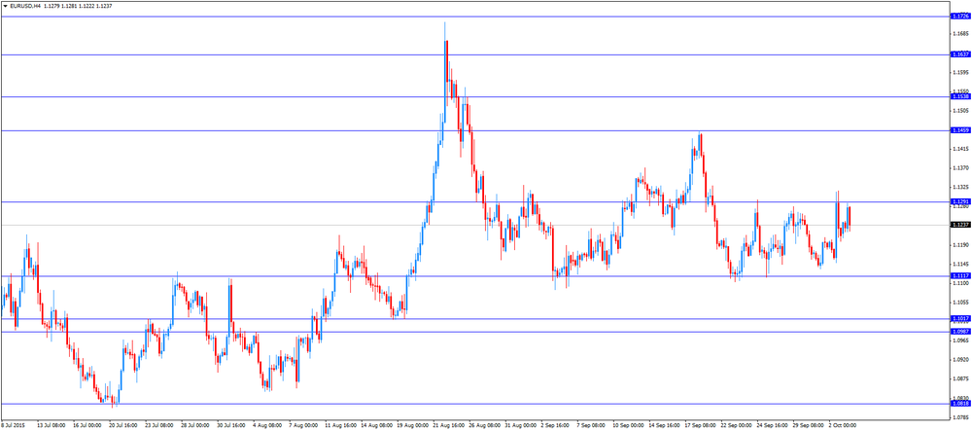Click the 1.1325 price scale value
This screenshot has height=430, width=972.
(x=959, y=187)
